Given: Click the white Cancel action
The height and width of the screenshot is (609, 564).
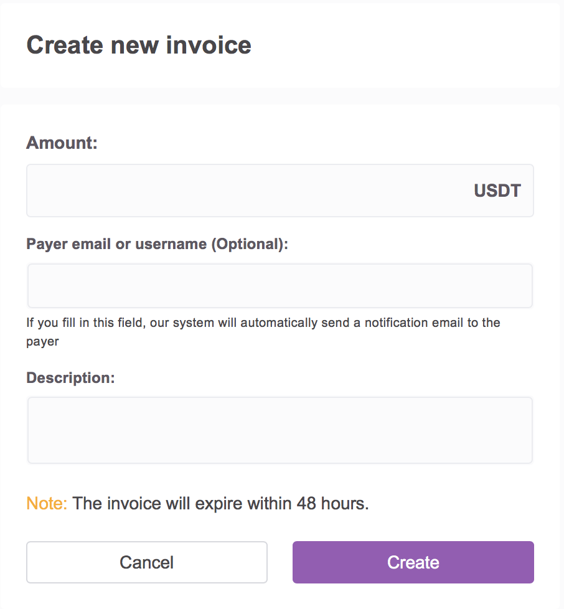Looking at the screenshot, I should click(x=146, y=562).
